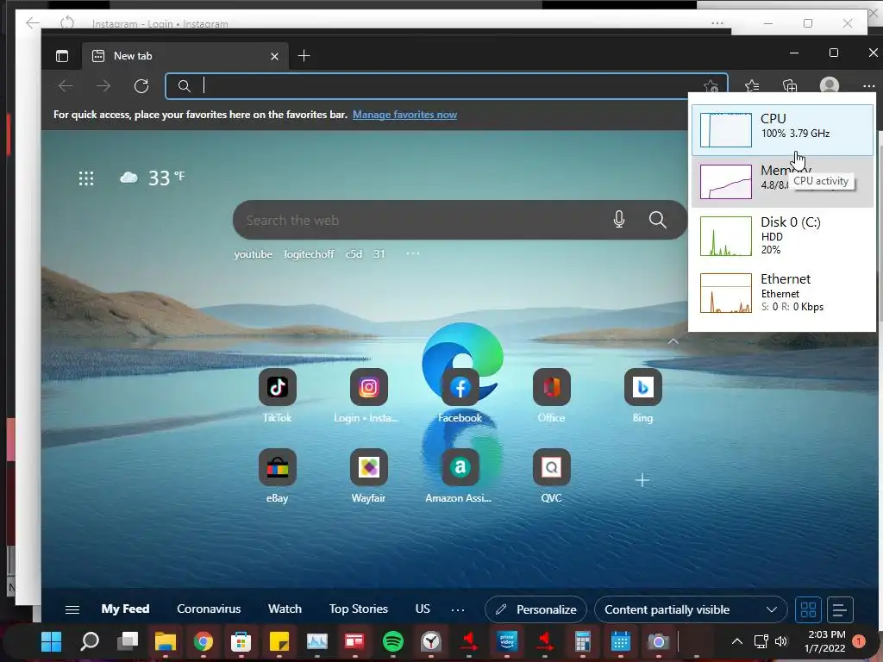Open the vertical tabs actions icon
The width and height of the screenshot is (883, 662).
[x=62, y=56]
